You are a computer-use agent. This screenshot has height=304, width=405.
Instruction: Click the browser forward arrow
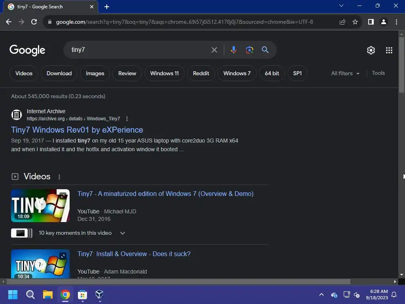[21, 22]
